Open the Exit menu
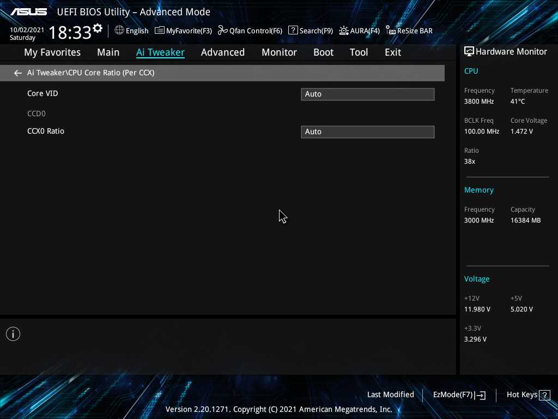 [x=392, y=52]
